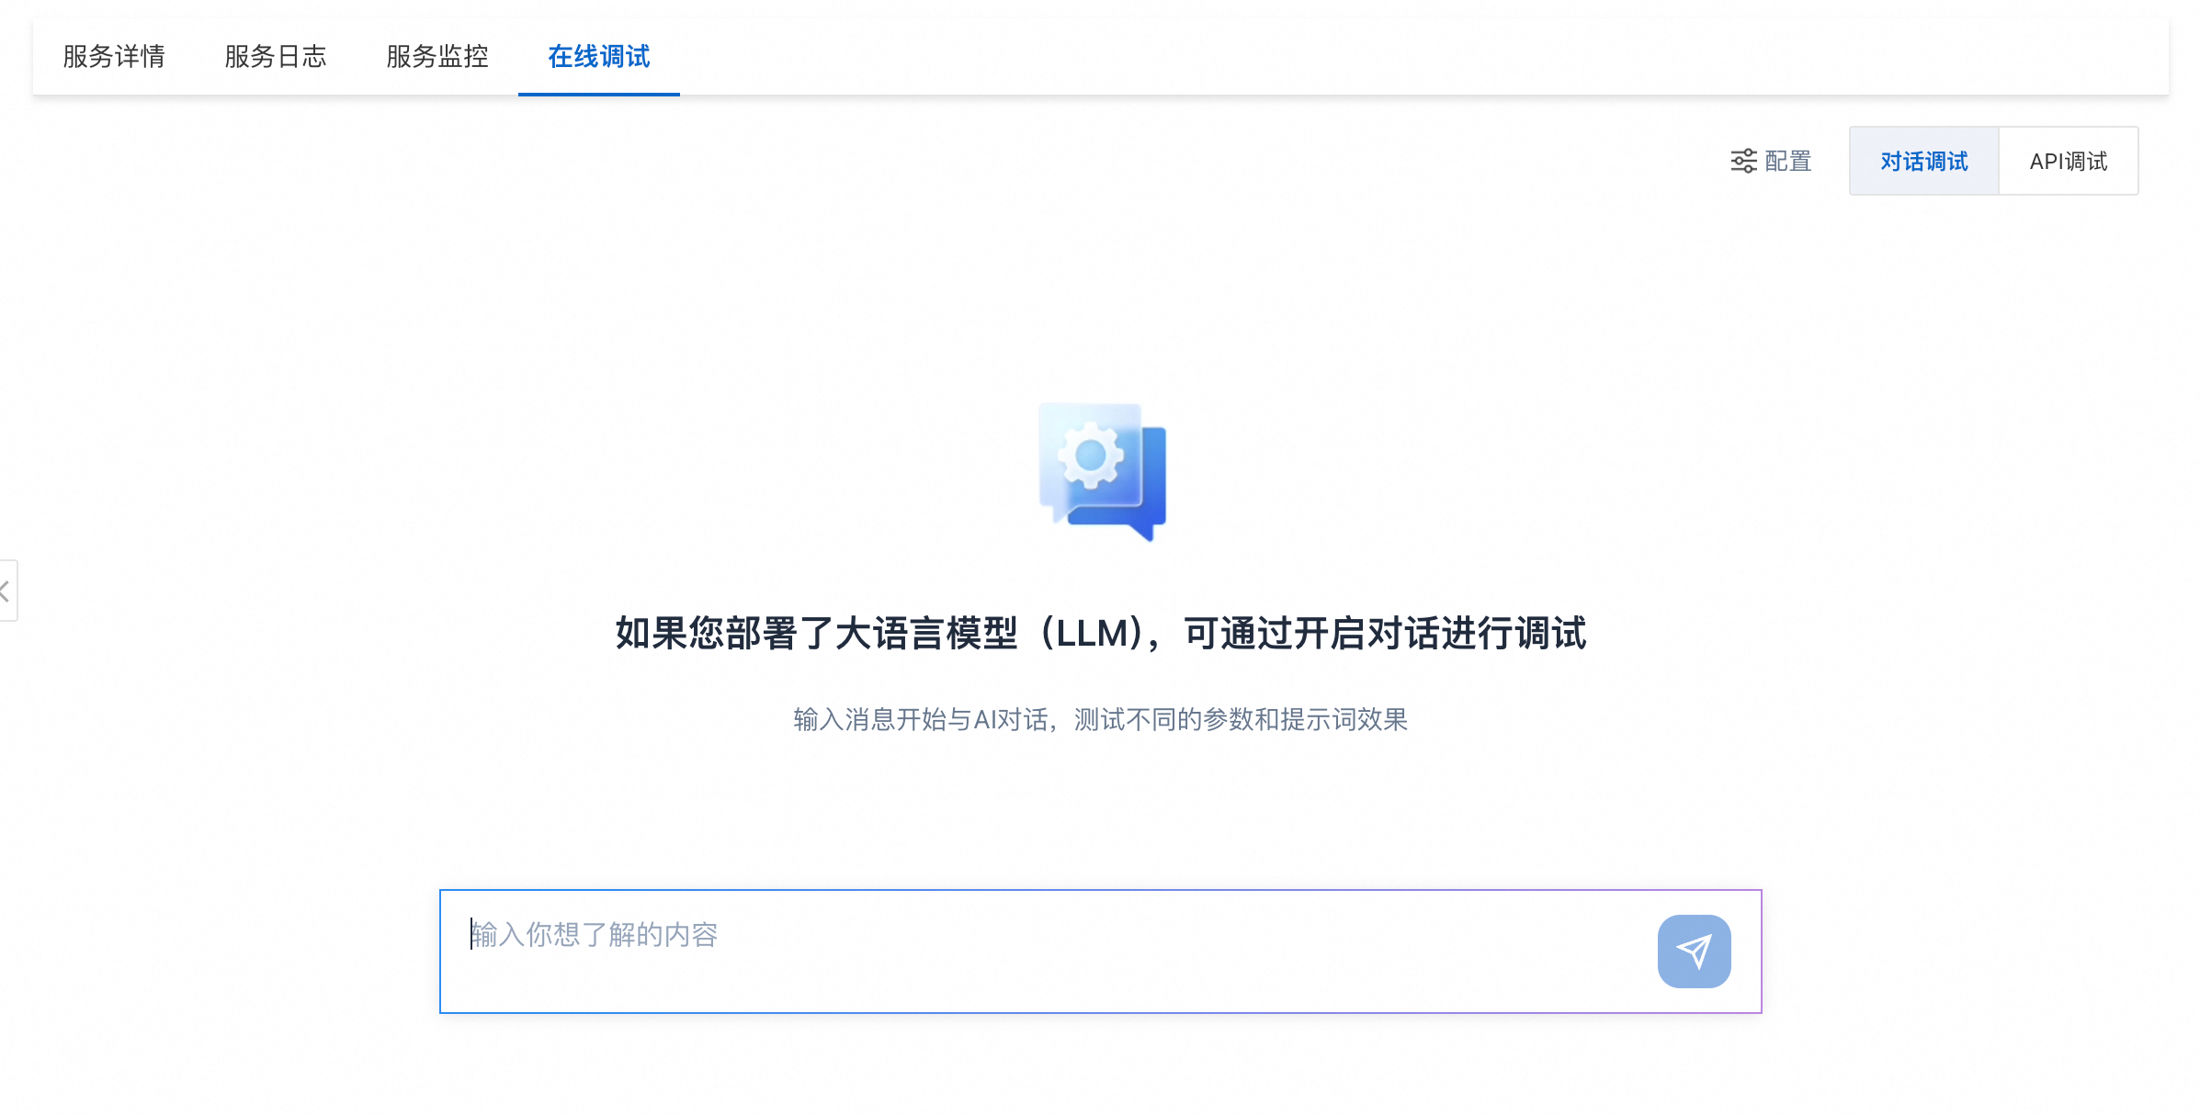Image resolution: width=2200 pixels, height=1115 pixels.
Task: Send the message with paper plane button
Action: (x=1694, y=952)
